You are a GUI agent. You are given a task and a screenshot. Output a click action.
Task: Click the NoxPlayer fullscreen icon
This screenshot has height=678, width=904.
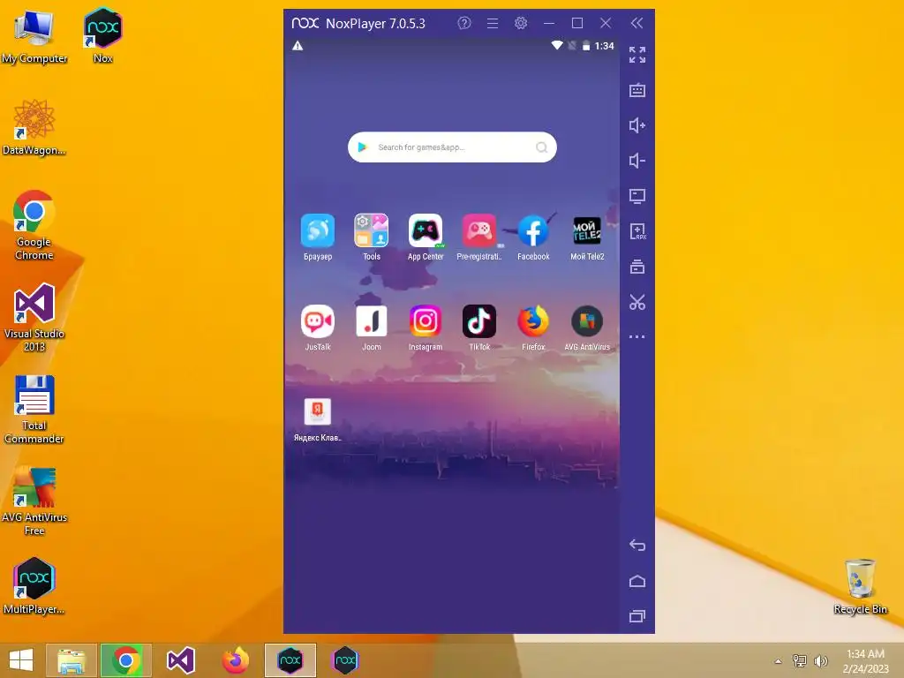[637, 55]
